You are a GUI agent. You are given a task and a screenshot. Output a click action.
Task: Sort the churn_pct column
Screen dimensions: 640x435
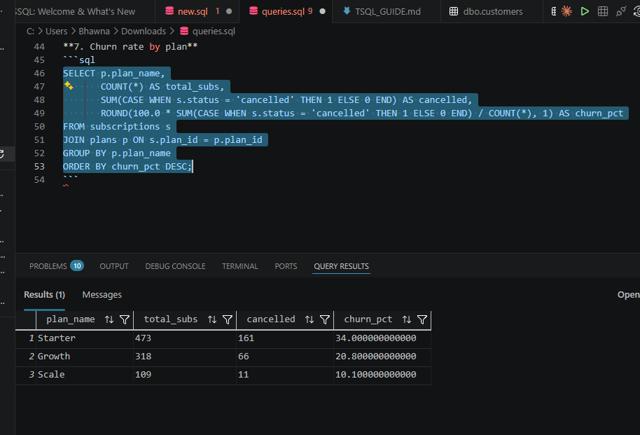coord(407,319)
